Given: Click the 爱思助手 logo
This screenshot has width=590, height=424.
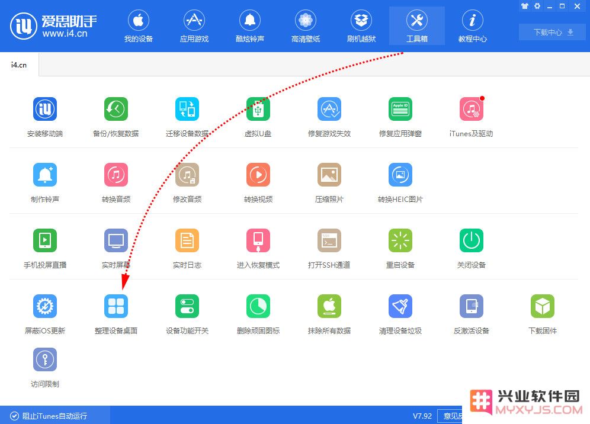Looking at the screenshot, I should (x=53, y=26).
